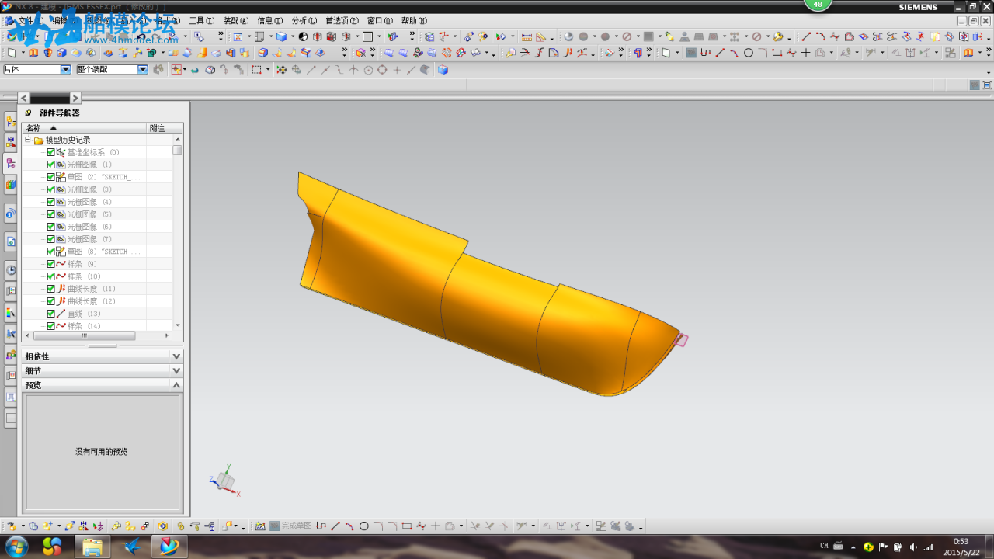Open the 首选项 (Preferences) menu
Screen dimensions: 994x559
(342, 21)
